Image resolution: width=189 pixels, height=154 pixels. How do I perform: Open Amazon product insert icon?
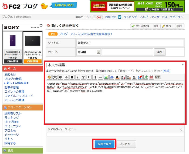[x=117, y=77]
